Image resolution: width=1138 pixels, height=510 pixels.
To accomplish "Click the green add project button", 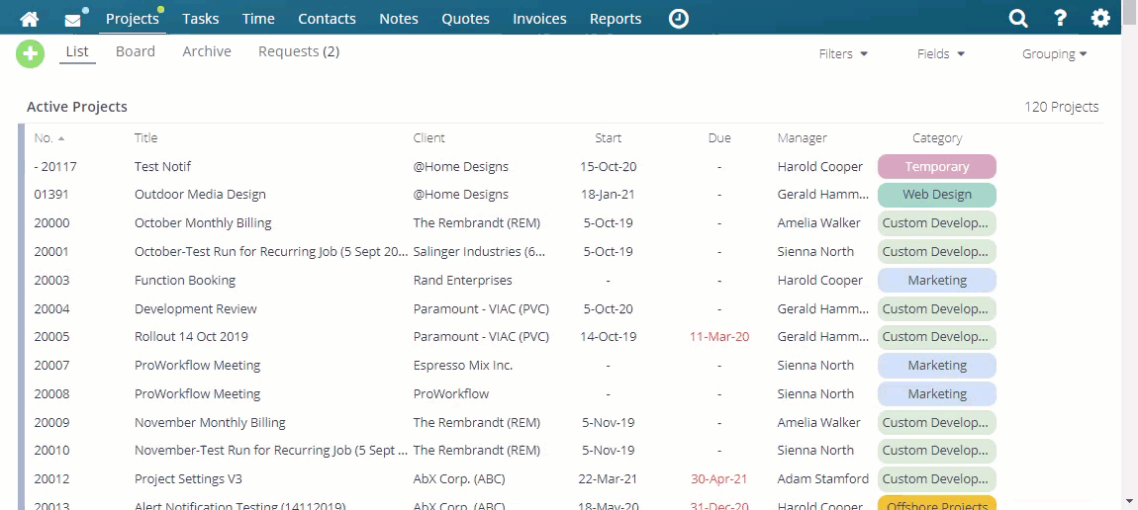I will (x=31, y=54).
